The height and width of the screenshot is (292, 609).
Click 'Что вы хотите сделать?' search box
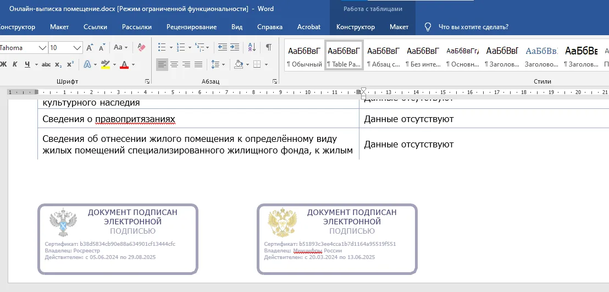(473, 27)
